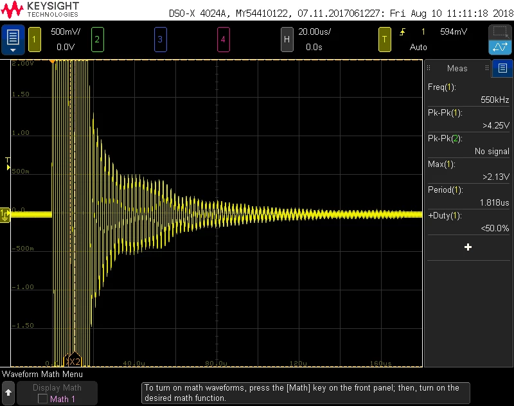Select the Meas sidebar tab header

click(x=457, y=68)
